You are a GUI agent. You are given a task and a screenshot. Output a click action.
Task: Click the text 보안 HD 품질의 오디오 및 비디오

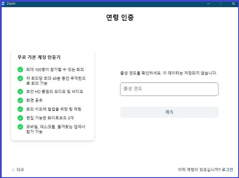pyautogui.click(x=54, y=92)
